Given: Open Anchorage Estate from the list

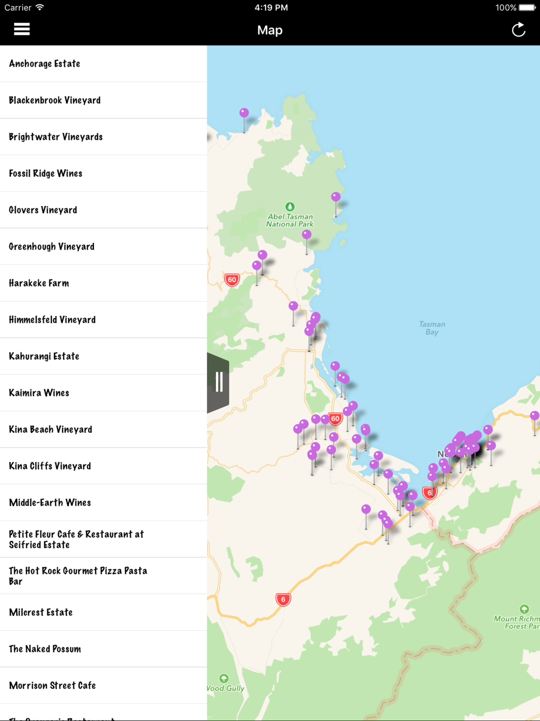Looking at the screenshot, I should (x=104, y=64).
